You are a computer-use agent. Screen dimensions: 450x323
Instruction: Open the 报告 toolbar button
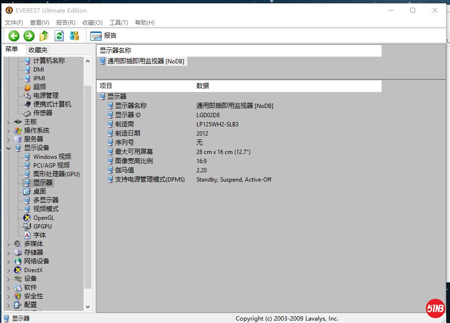[x=104, y=35]
